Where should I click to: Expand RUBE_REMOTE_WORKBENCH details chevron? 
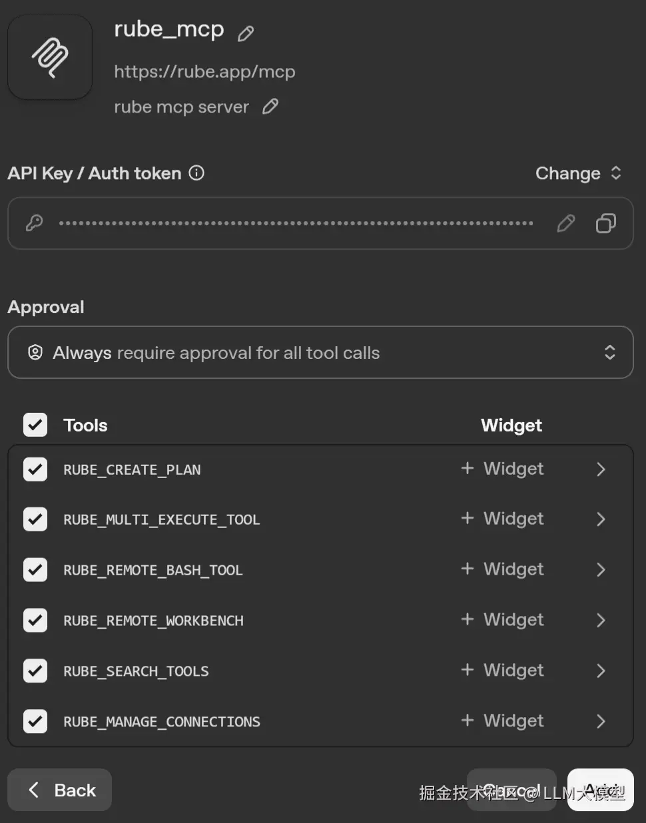(601, 621)
